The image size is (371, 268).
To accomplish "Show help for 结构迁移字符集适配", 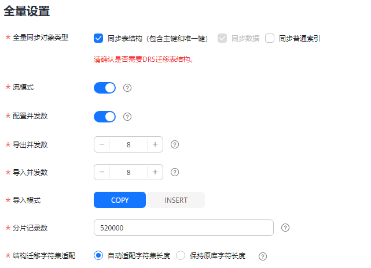I will (x=263, y=256).
